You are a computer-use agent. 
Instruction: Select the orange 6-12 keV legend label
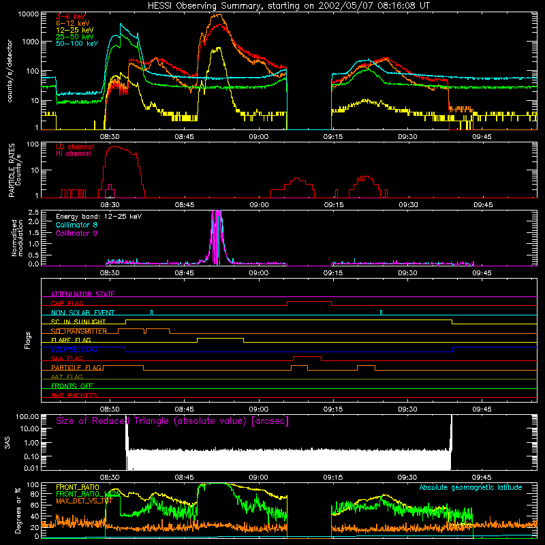(x=73, y=23)
